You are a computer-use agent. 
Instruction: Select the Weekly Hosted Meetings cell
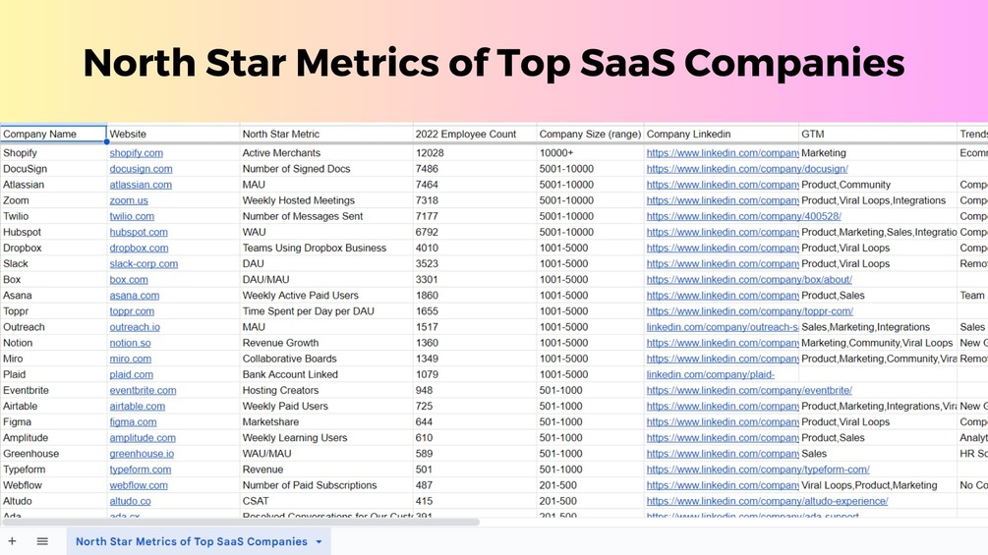coord(326,200)
